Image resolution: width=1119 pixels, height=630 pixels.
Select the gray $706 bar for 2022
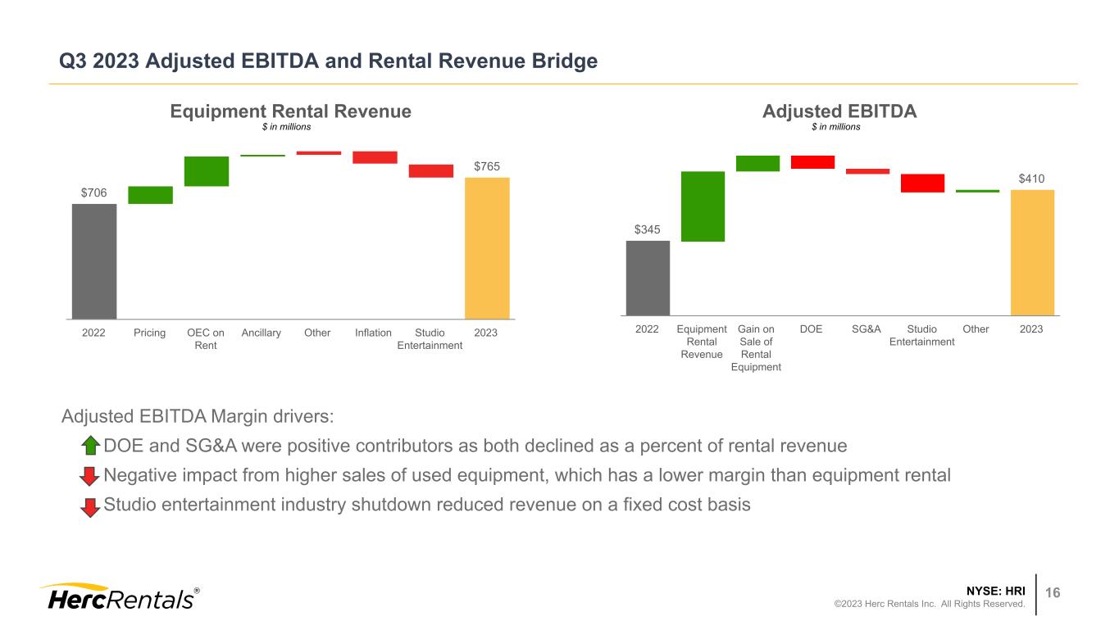pyautogui.click(x=94, y=261)
